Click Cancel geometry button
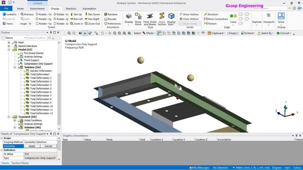This screenshot has width=303, height=170. [x=48, y=146]
